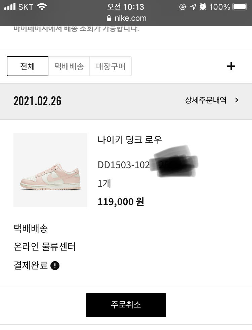Viewport: 252px width, 330px height.
Task: Tap the rotation lock status icon
Action: [183, 7]
